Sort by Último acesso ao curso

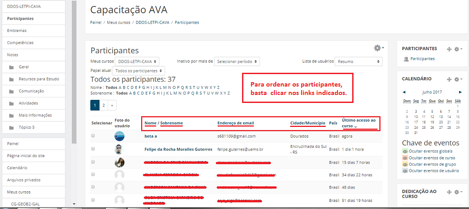358,123
